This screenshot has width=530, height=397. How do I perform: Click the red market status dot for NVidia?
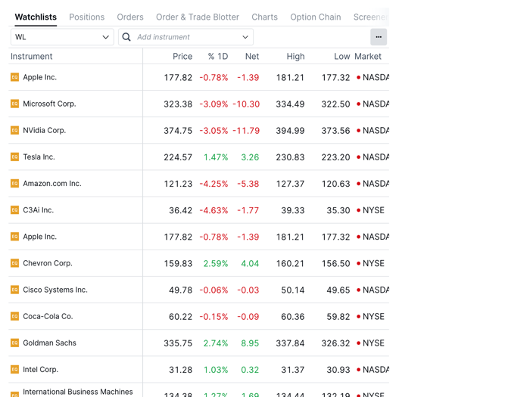pyautogui.click(x=358, y=130)
